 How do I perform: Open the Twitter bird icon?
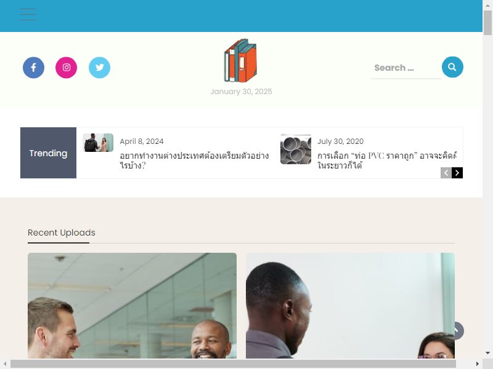[x=99, y=68]
